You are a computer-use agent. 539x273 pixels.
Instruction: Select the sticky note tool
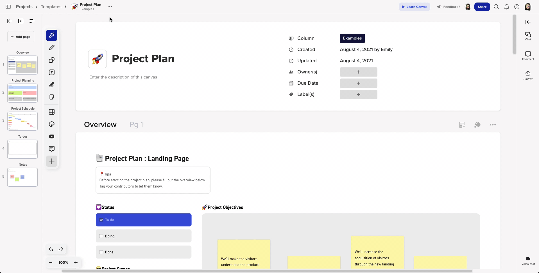pyautogui.click(x=52, y=97)
